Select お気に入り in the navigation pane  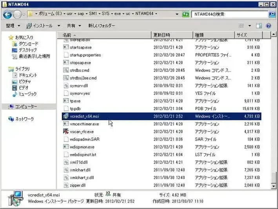click(x=24, y=37)
